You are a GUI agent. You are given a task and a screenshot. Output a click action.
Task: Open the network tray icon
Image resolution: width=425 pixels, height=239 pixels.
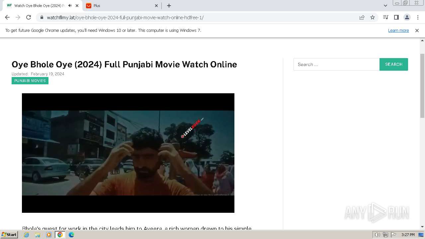click(x=385, y=235)
